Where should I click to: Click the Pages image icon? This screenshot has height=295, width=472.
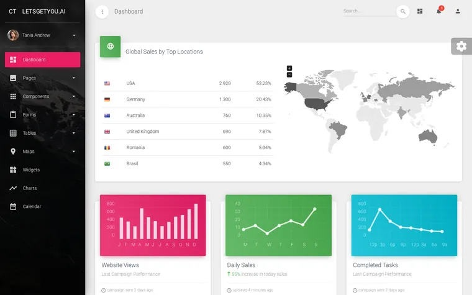13,78
